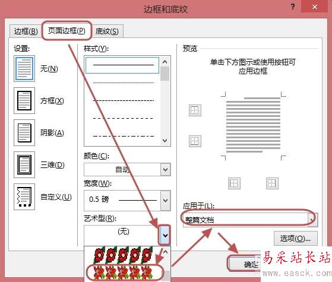This screenshot has height=282, width=332.
Task: Select the 无(N) none setting icon
Action: 24,69
